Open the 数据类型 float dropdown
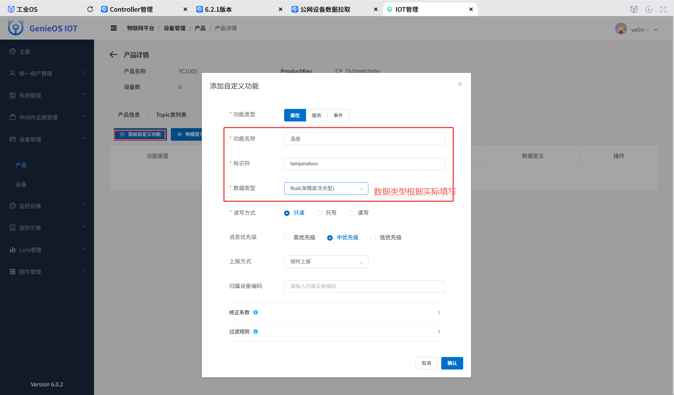Screen dimensions: 674x395 coord(326,188)
